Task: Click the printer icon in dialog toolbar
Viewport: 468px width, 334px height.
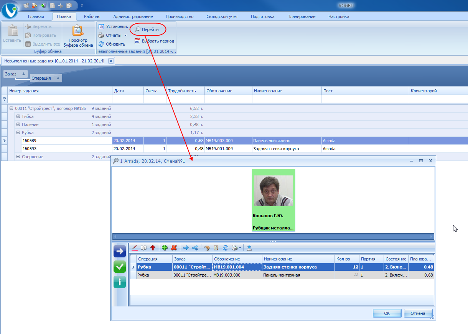Action: tap(234, 248)
